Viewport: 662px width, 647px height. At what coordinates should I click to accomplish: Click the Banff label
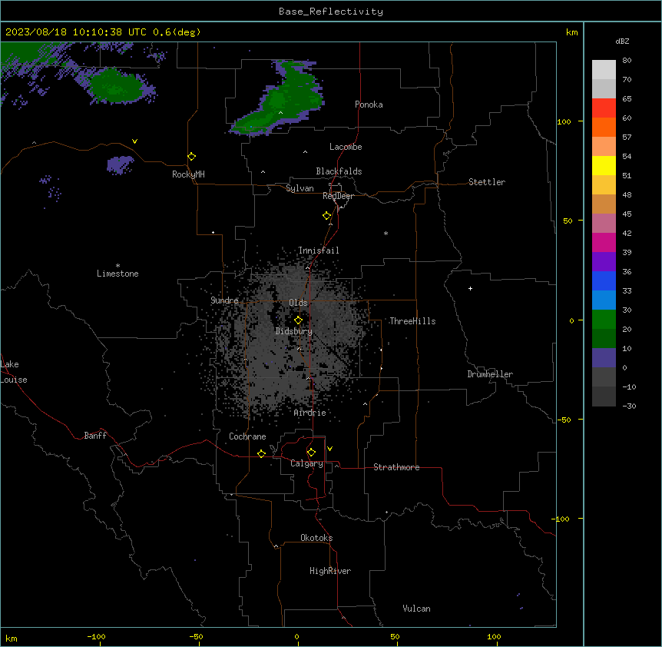(x=95, y=436)
